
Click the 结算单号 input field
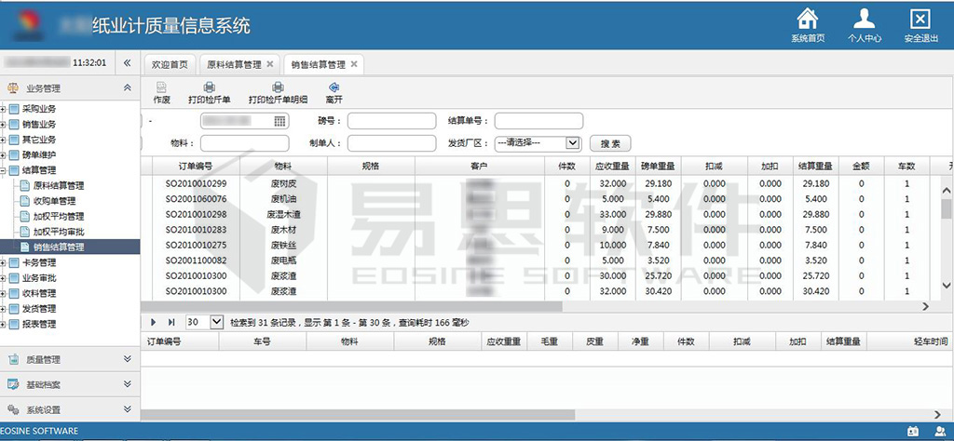(538, 121)
